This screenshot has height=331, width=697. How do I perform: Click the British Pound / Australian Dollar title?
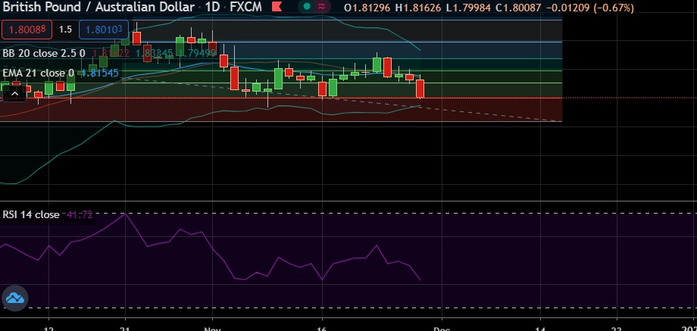click(95, 8)
